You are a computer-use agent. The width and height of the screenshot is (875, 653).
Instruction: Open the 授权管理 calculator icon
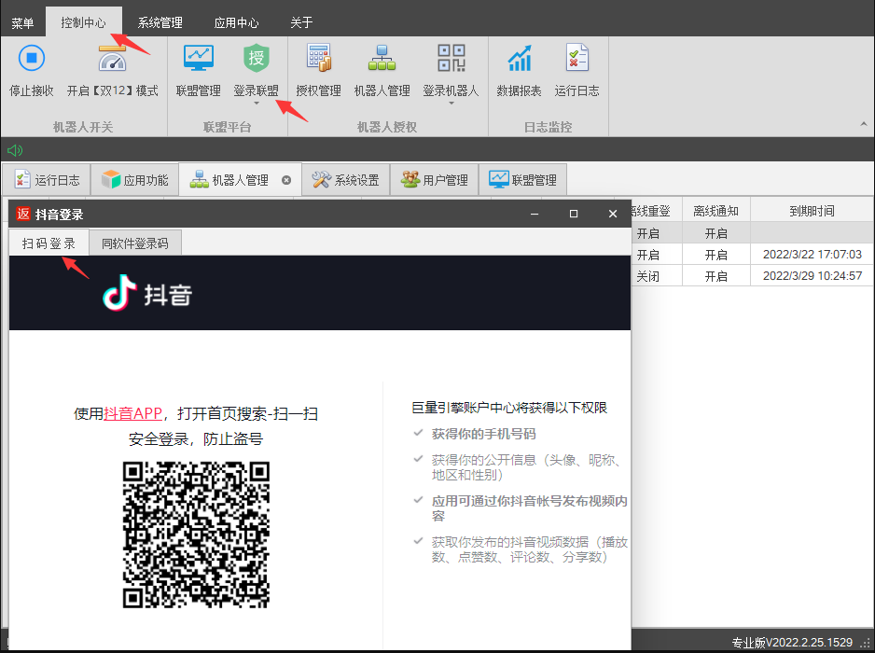tap(319, 58)
